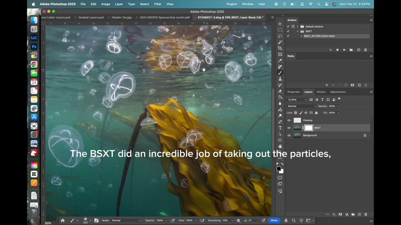Viewport: 401px width, 225px height.
Task: Select the Spot Healing Brush tool
Action: 280,67
